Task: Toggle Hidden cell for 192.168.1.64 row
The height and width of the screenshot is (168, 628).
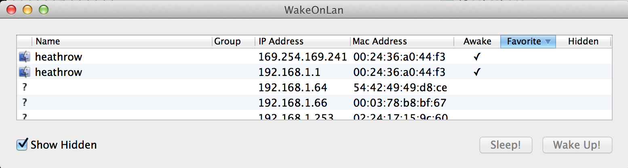Action: point(583,88)
